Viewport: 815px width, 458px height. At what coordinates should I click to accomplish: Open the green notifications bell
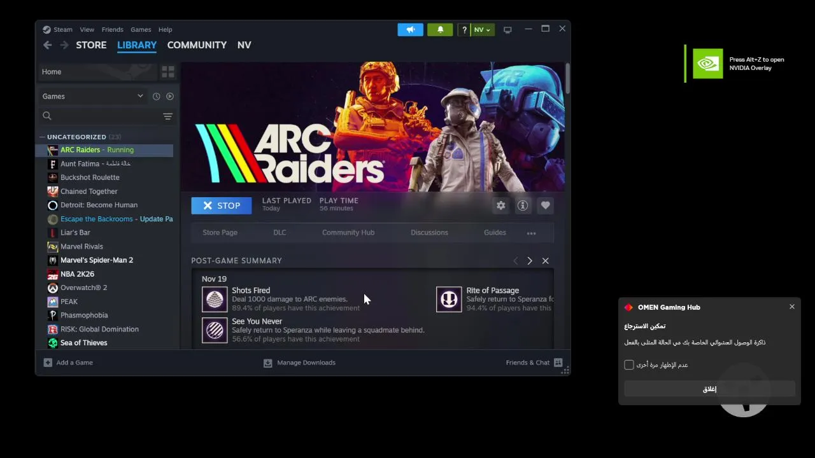tap(440, 30)
